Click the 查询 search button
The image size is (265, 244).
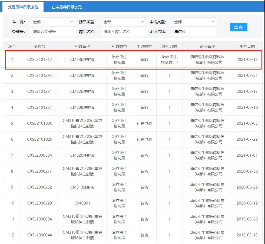coord(239,27)
